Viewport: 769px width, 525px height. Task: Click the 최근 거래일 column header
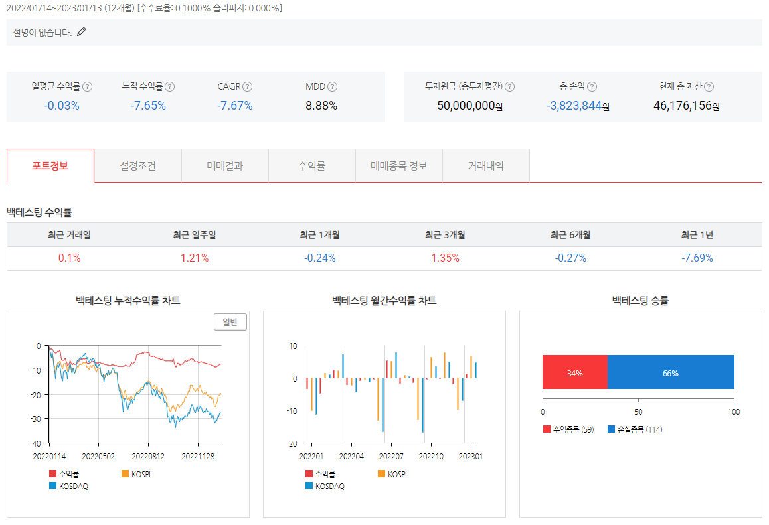(70, 235)
